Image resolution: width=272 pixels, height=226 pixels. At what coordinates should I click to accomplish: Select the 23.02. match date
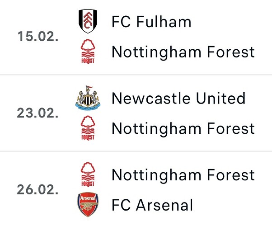(38, 113)
